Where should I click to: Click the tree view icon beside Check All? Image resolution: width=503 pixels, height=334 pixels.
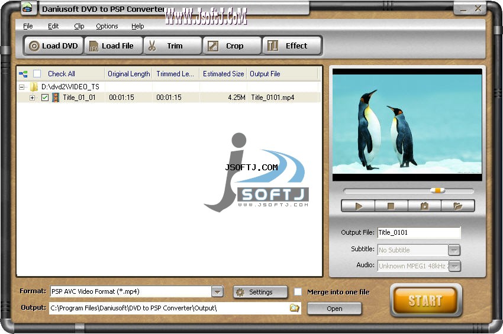(x=23, y=74)
